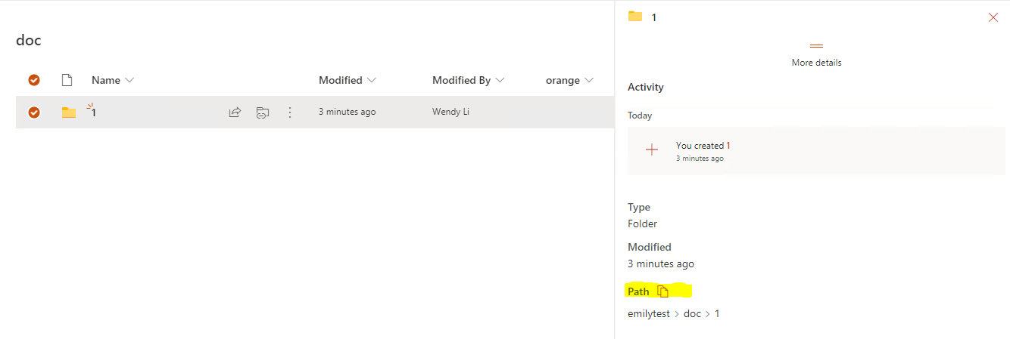This screenshot has height=339, width=1010.
Task: Open the Modified By column dropdown
Action: 500,80
